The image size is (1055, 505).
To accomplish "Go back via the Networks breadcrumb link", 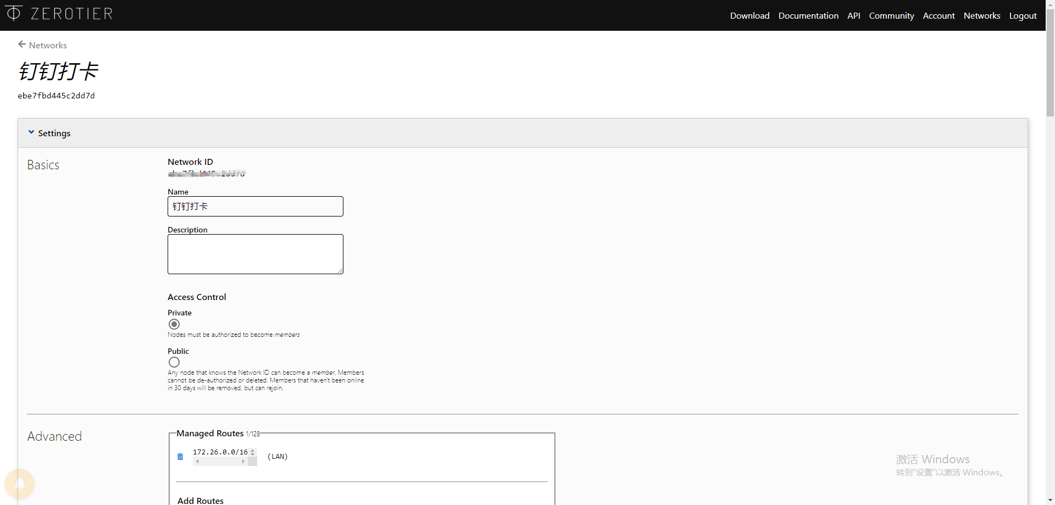I will 48,45.
